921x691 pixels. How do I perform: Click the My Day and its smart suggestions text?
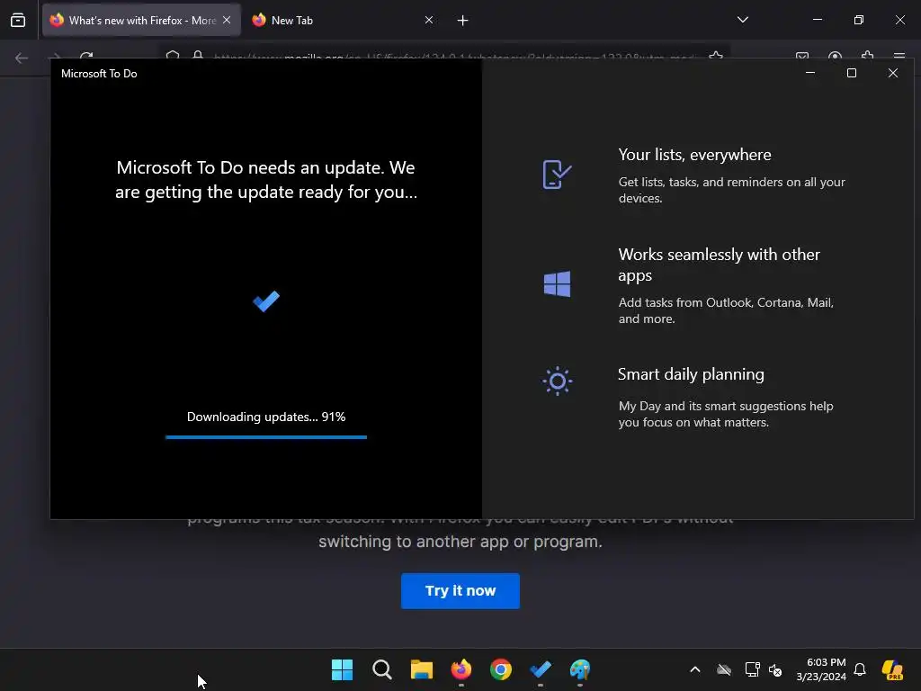[x=726, y=414]
